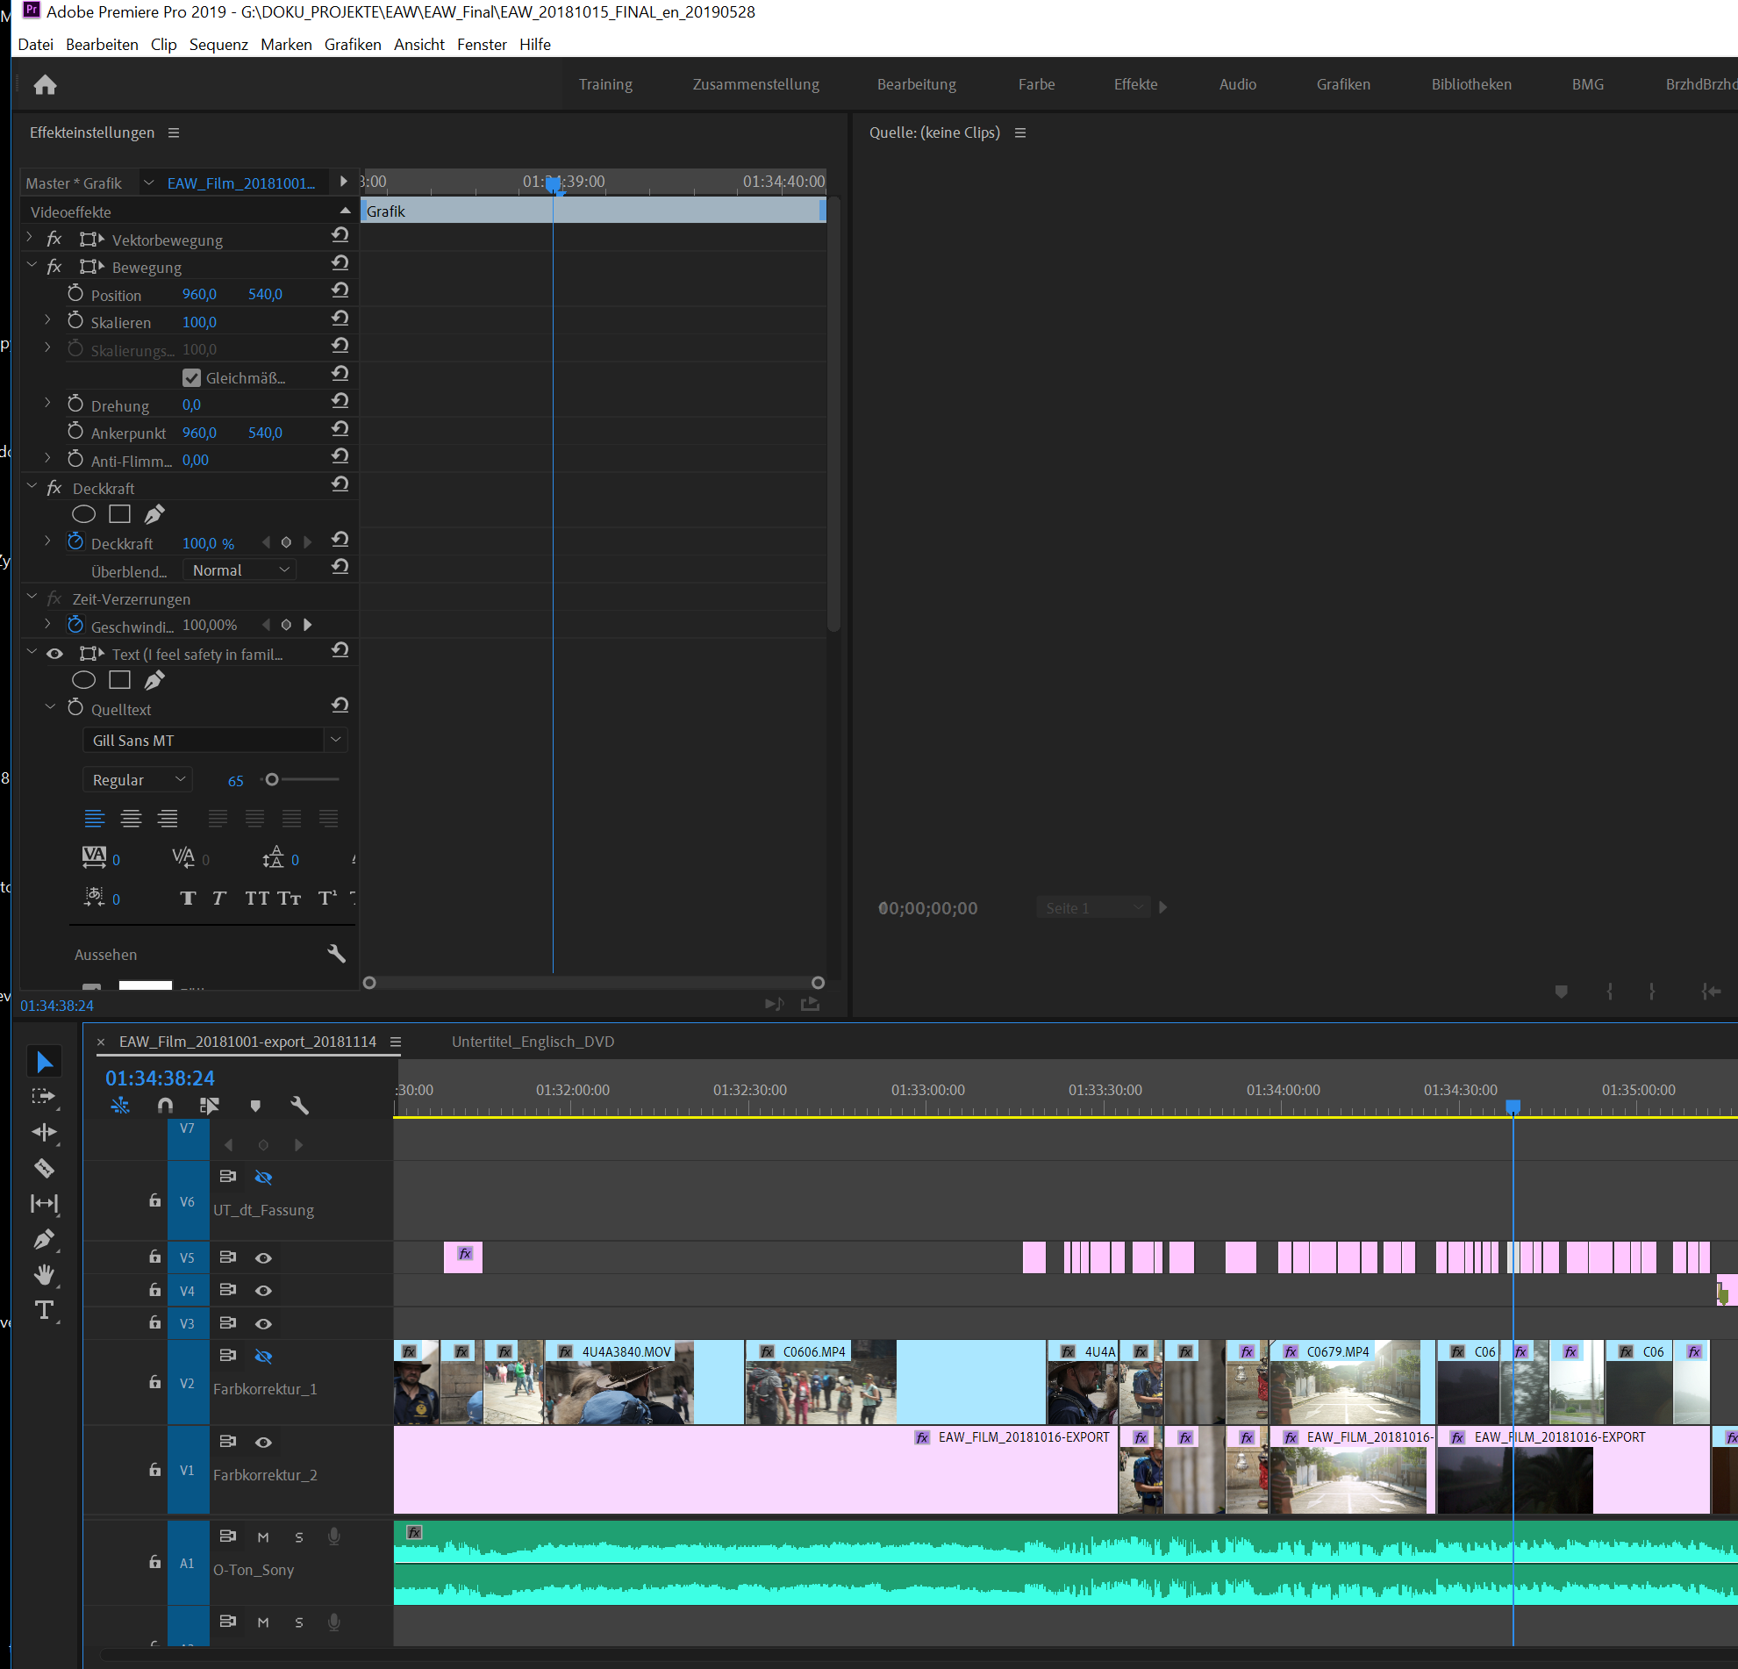Expand Drehung parameter
The height and width of the screenshot is (1669, 1738).
pos(48,404)
